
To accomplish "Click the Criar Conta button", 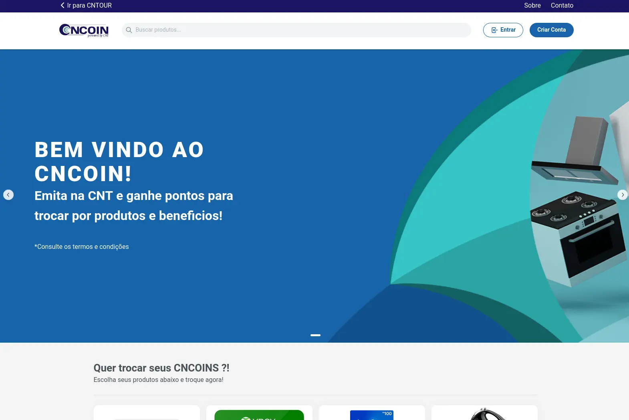I will pos(551,30).
